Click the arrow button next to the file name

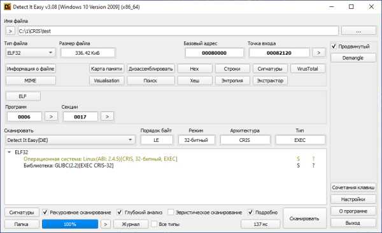pos(10,31)
